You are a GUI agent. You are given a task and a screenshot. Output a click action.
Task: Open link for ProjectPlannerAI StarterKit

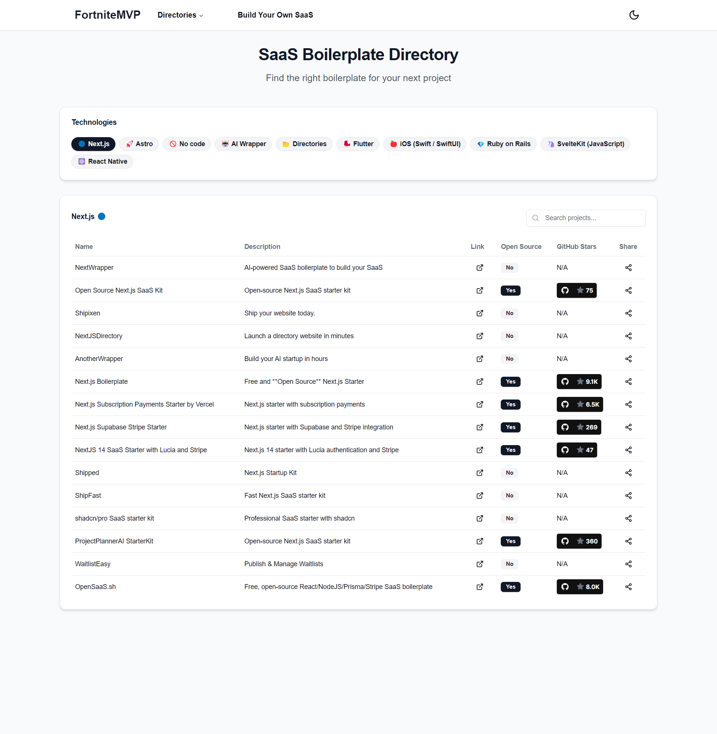(480, 541)
